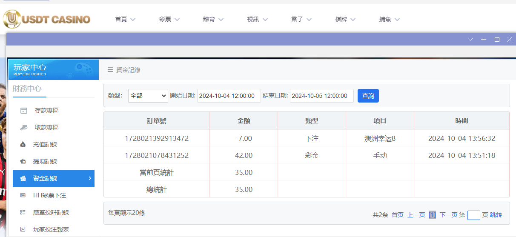Click the 跳转 page jump link

point(496,215)
